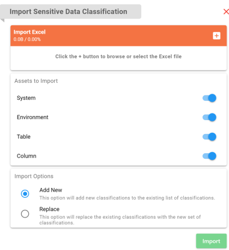This screenshot has width=229, height=250.
Task: Toggle the Table asset switch
Action: pyautogui.click(x=209, y=136)
